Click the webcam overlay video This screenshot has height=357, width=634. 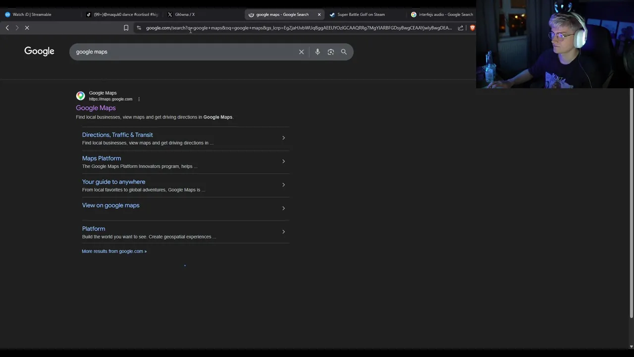pos(555,44)
